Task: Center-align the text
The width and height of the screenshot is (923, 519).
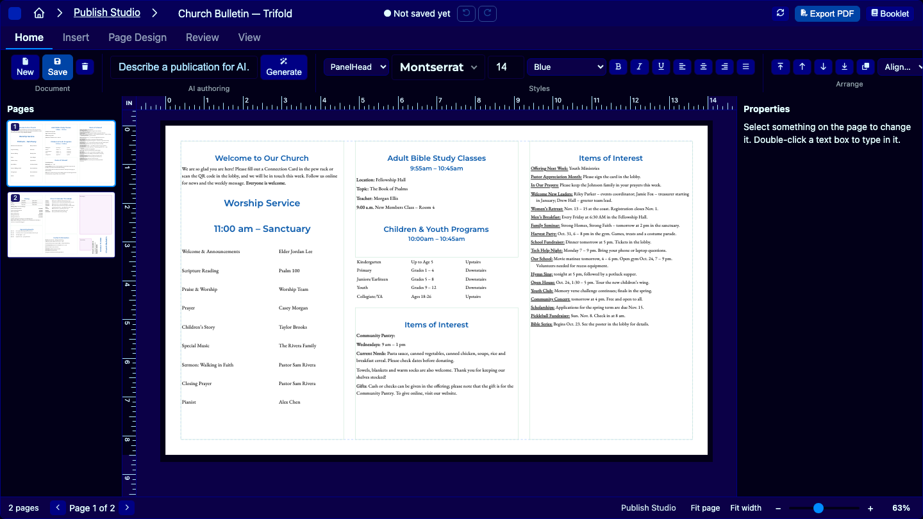Action: (x=703, y=67)
